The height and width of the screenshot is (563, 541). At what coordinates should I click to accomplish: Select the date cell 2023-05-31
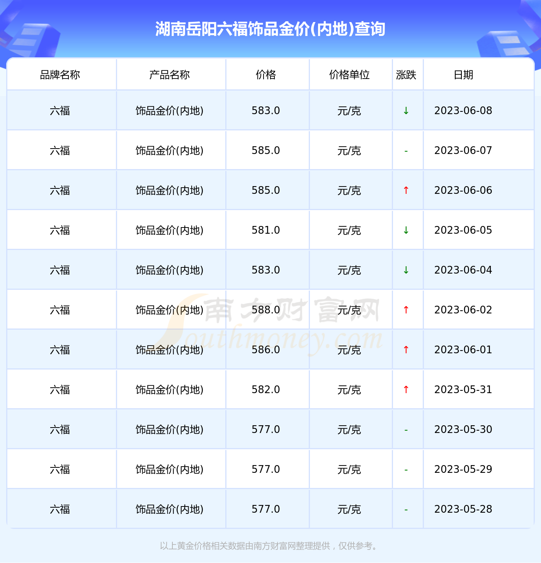(463, 390)
